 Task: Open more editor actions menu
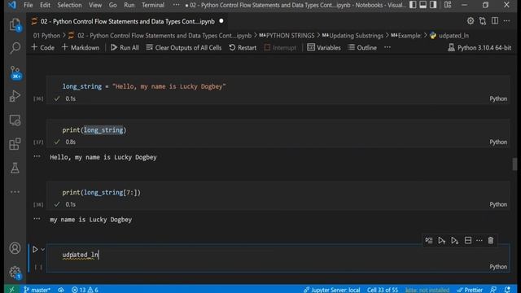click(x=506, y=21)
